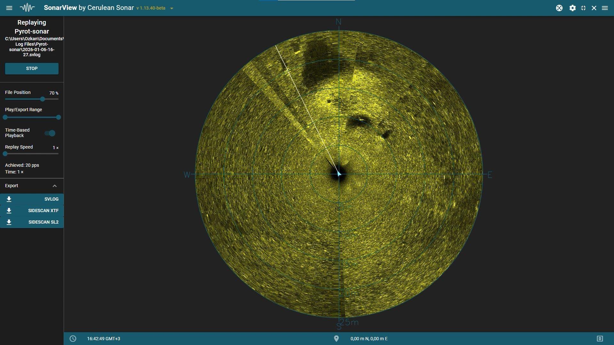Image resolution: width=614 pixels, height=345 pixels.
Task: Click the sonar center position marker
Action: [x=339, y=174]
